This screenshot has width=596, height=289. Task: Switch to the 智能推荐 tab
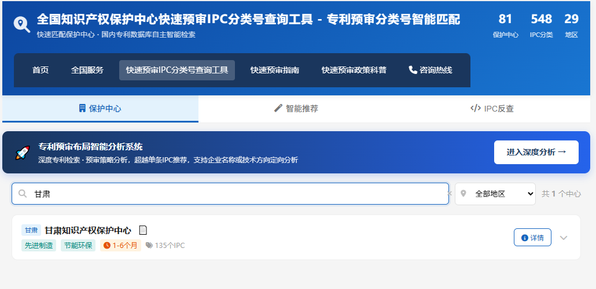296,109
